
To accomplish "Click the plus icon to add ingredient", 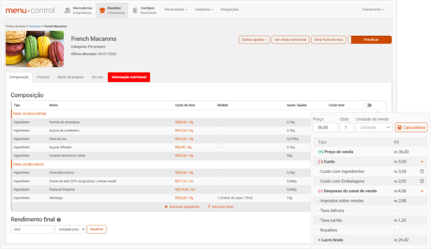I will pyautogui.click(x=166, y=207).
